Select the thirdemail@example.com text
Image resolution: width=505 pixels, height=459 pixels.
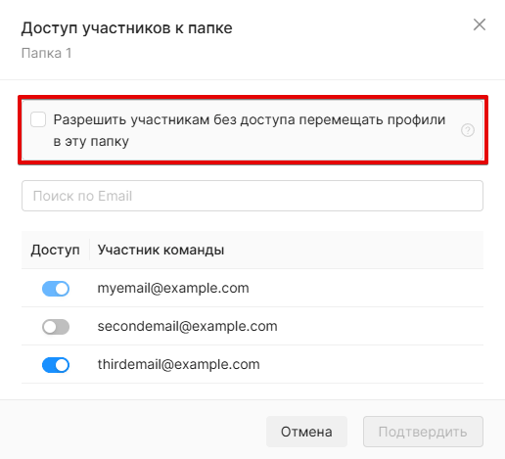pyautogui.click(x=179, y=364)
